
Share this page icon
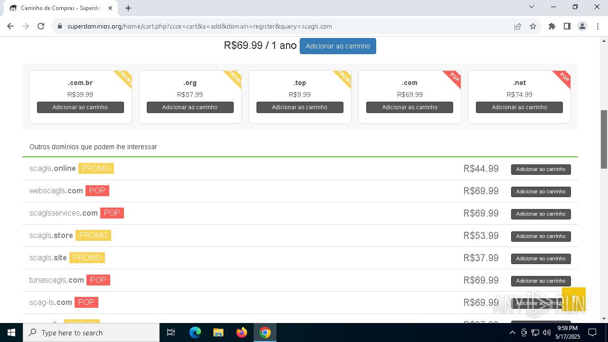(x=518, y=26)
